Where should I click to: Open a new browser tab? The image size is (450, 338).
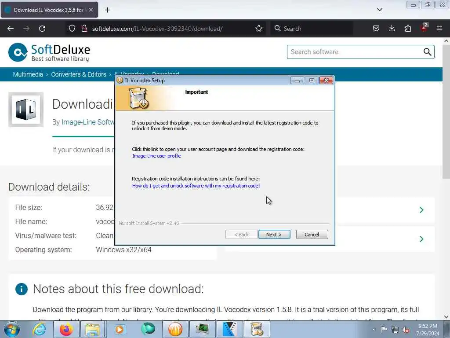tap(107, 10)
